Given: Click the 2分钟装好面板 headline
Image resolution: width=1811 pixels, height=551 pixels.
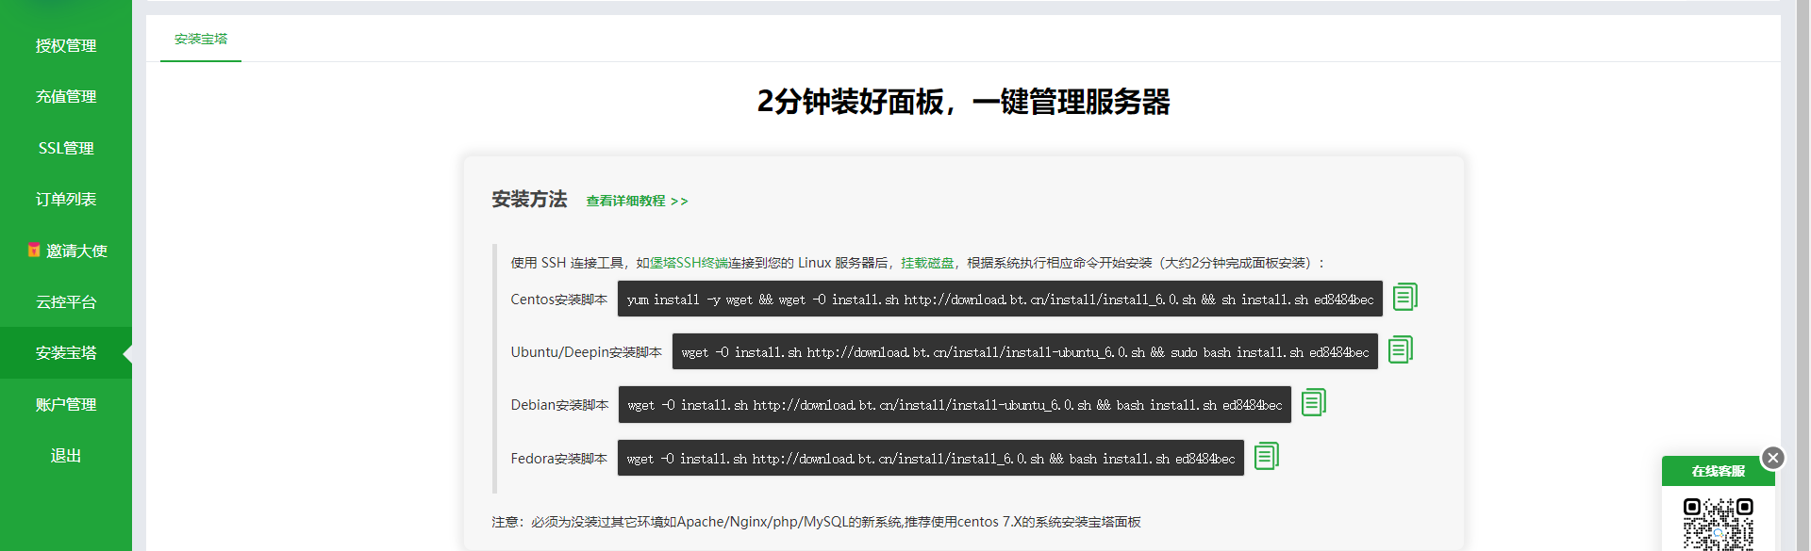Looking at the screenshot, I should (964, 102).
